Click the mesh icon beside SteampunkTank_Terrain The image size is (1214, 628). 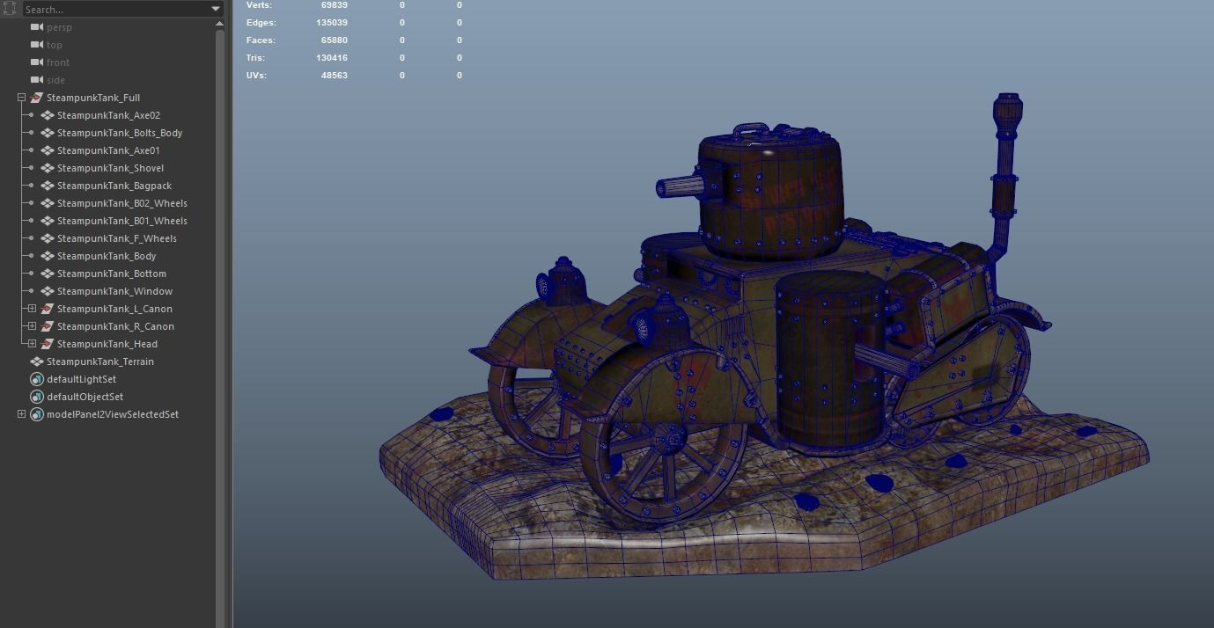36,361
